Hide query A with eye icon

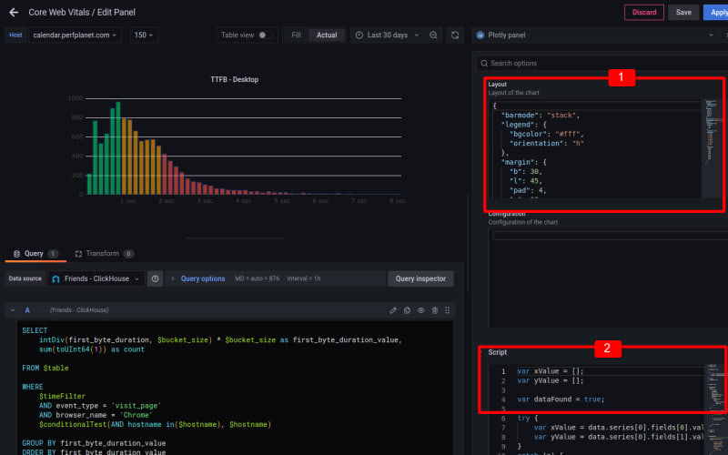420,310
